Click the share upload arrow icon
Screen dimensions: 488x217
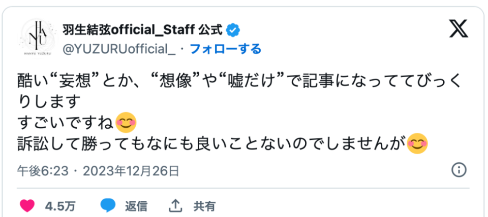click(x=175, y=206)
